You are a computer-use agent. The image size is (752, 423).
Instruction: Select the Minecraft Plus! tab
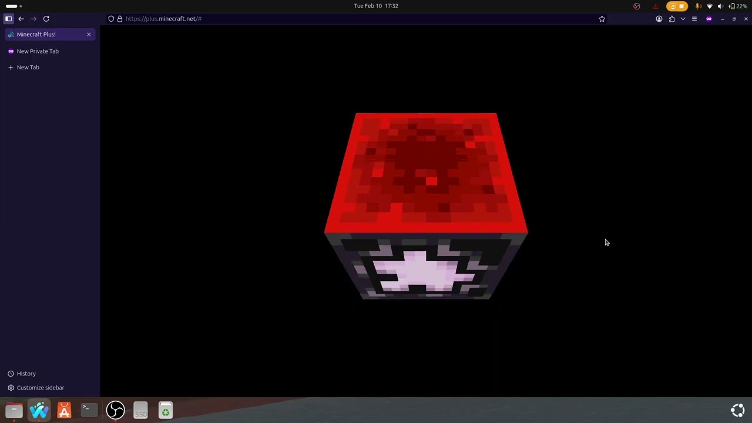(x=50, y=34)
